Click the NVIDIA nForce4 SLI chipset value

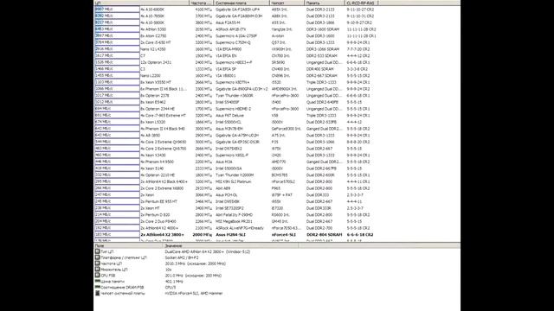[x=194, y=293]
